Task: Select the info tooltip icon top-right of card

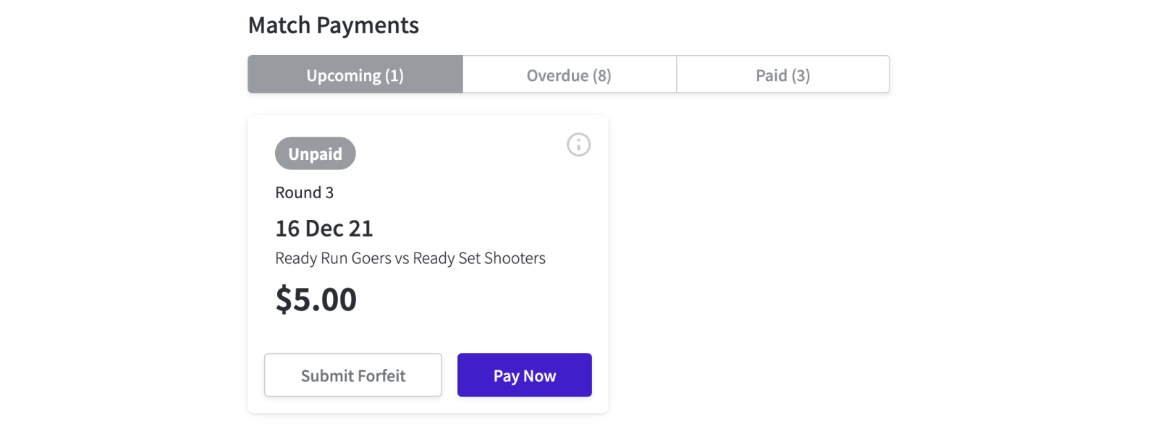Action: (578, 145)
